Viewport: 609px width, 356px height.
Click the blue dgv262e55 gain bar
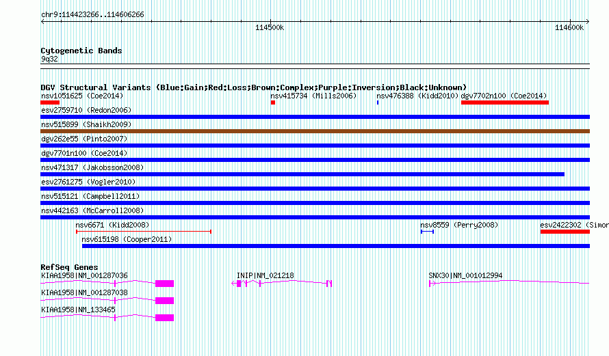pyautogui.click(x=315, y=146)
